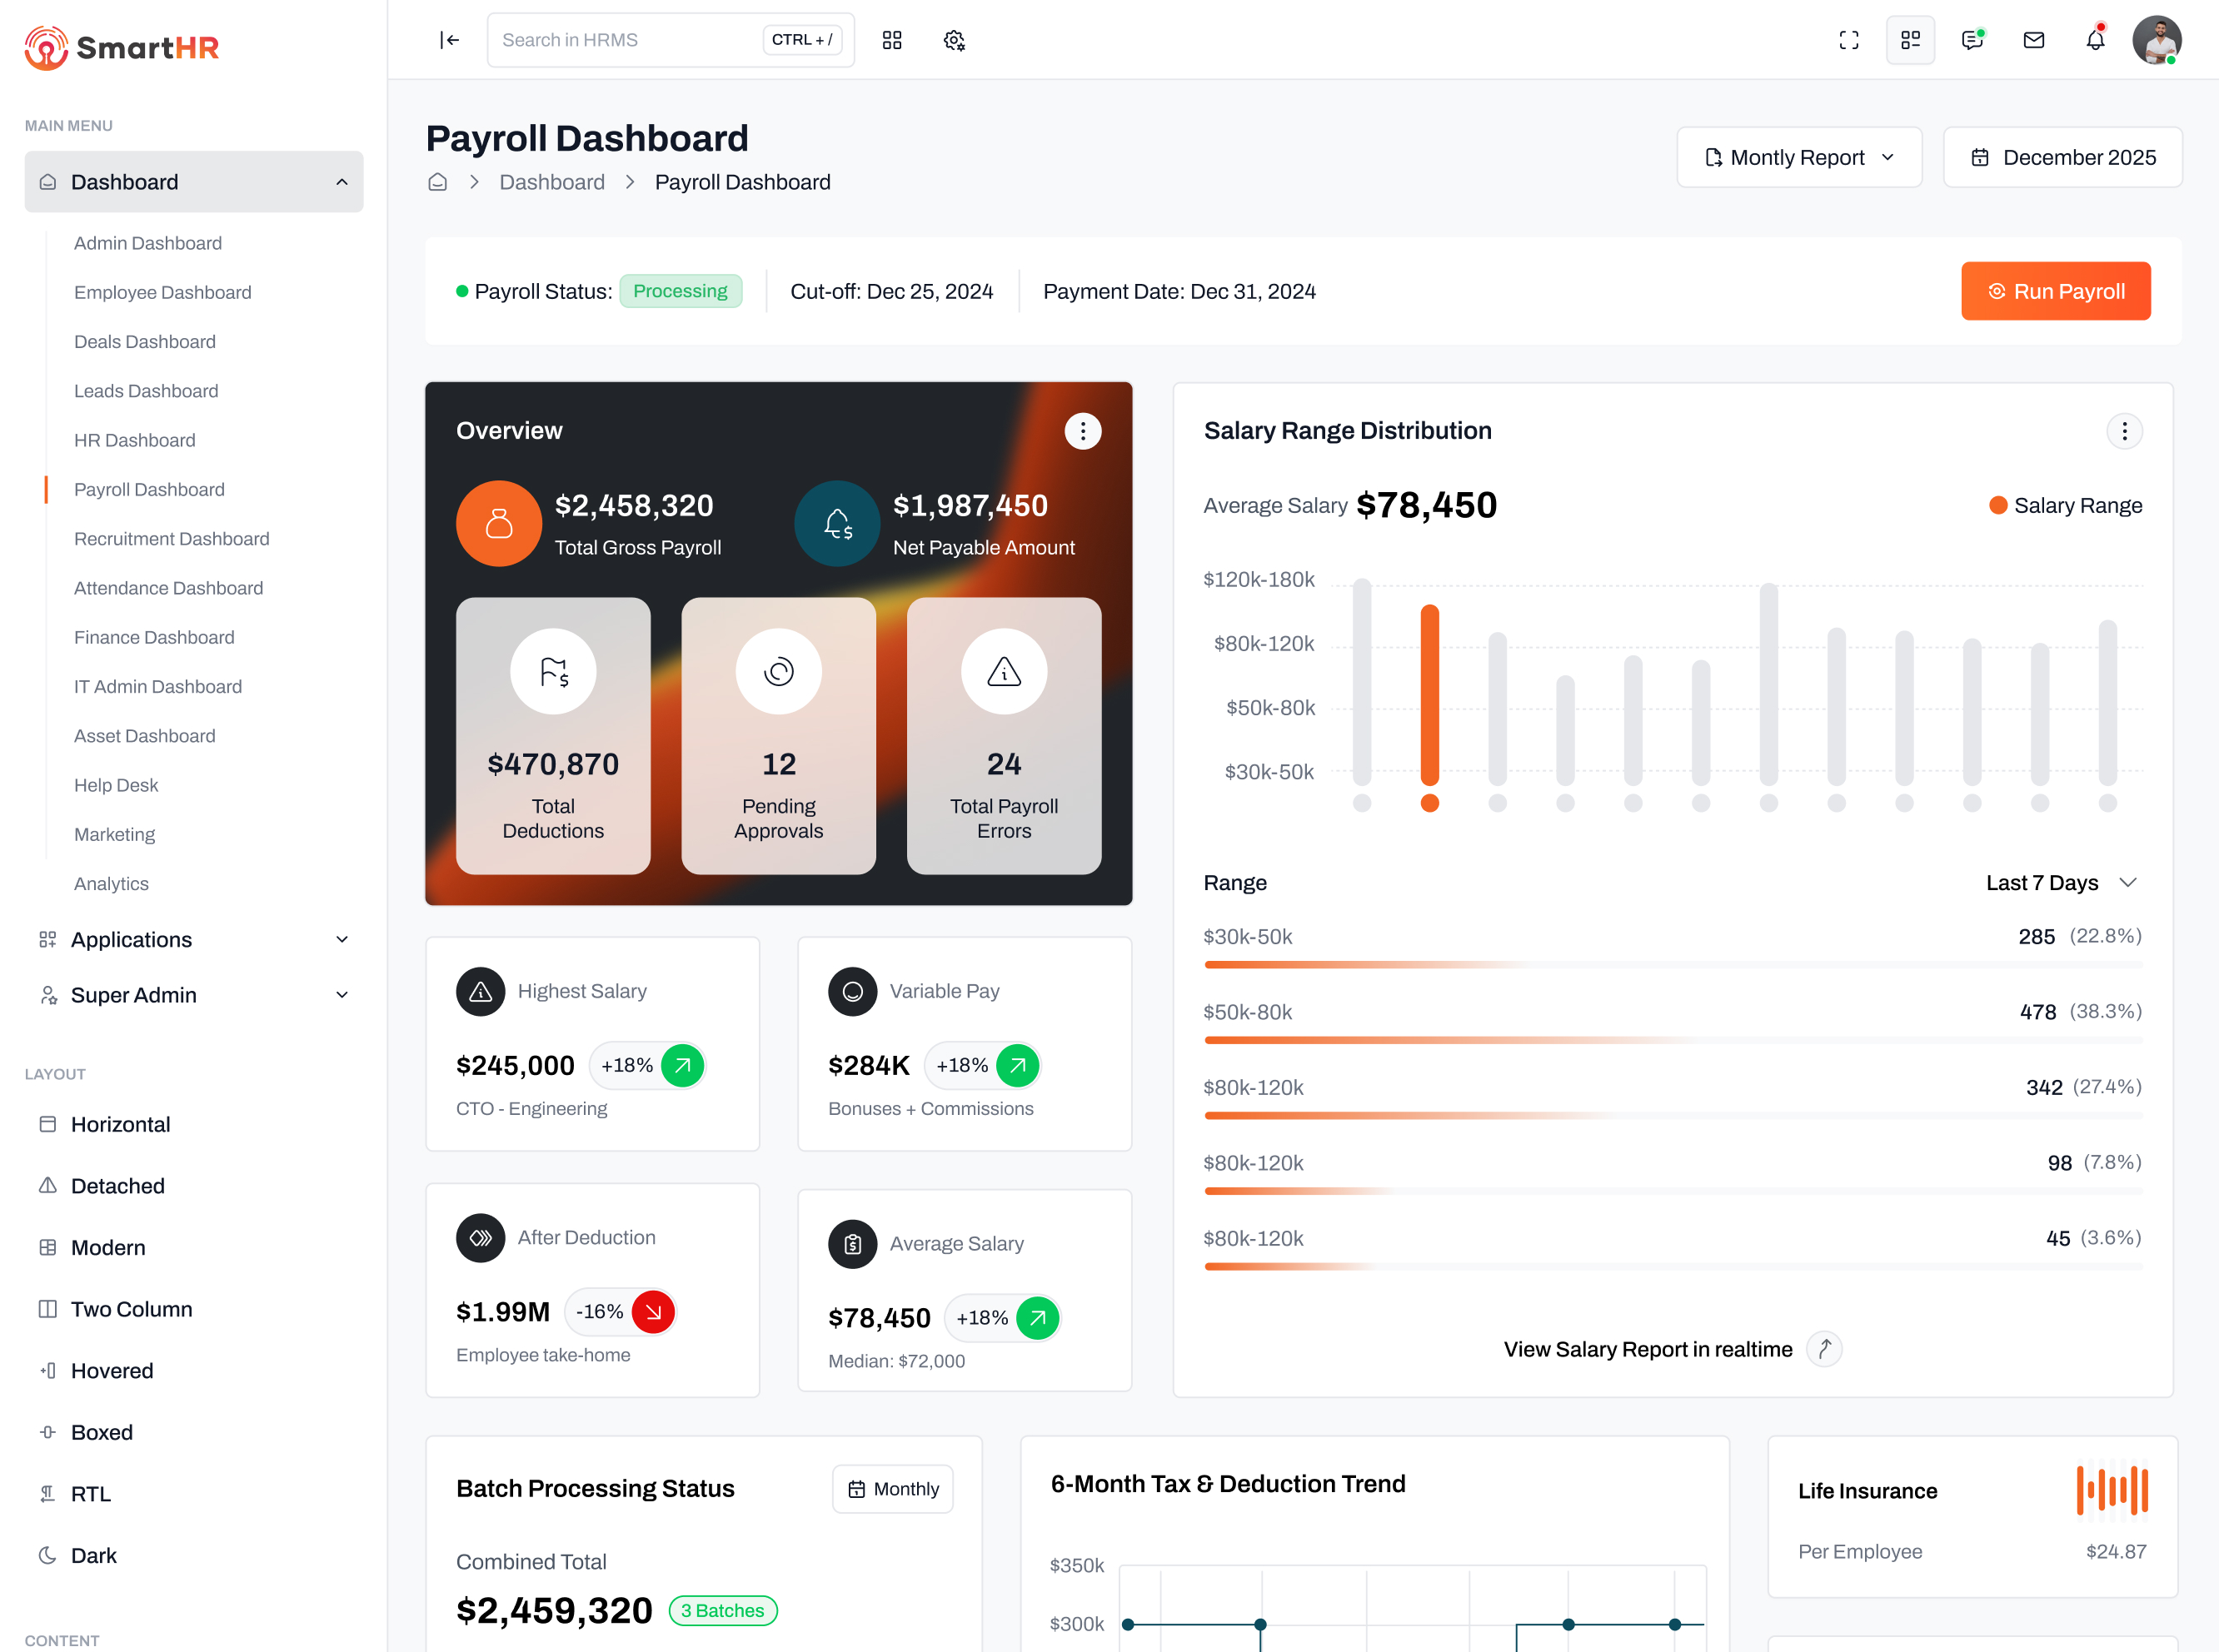Switch to Dark layout mode
This screenshot has height=1652, width=2219.
pyautogui.click(x=93, y=1555)
